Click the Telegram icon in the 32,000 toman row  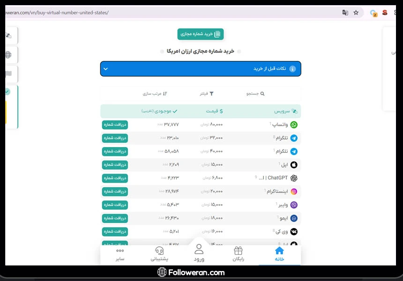[x=294, y=138]
